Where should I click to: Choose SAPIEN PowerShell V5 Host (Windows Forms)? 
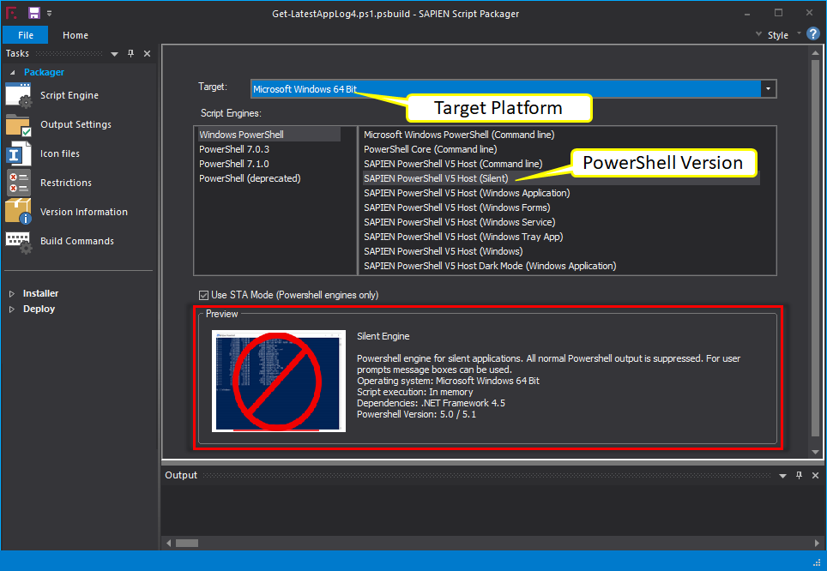[x=456, y=207]
